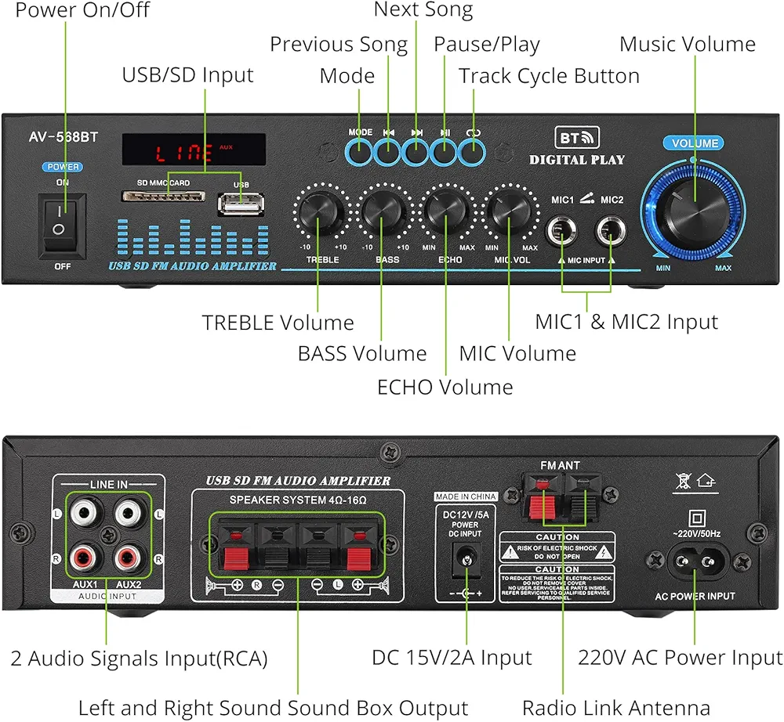
Task: Click the ECHO knob
Action: pos(447,211)
